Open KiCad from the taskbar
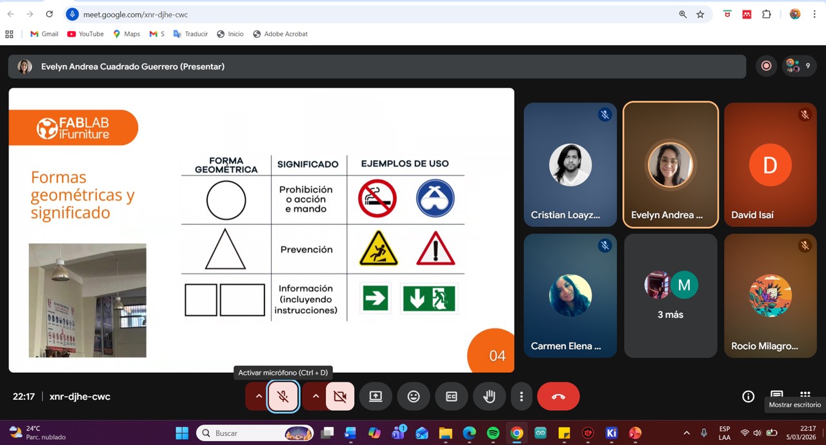Screen dimensions: 826x445 pos(611,433)
